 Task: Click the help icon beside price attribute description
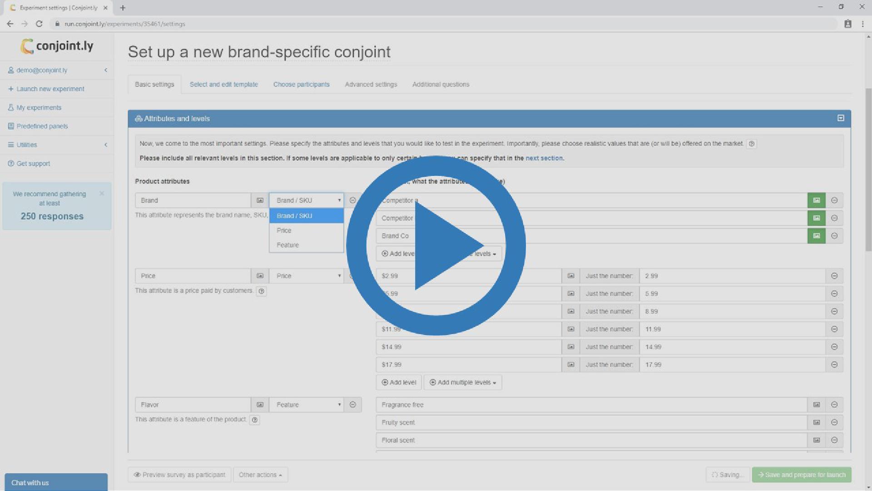[x=261, y=291]
